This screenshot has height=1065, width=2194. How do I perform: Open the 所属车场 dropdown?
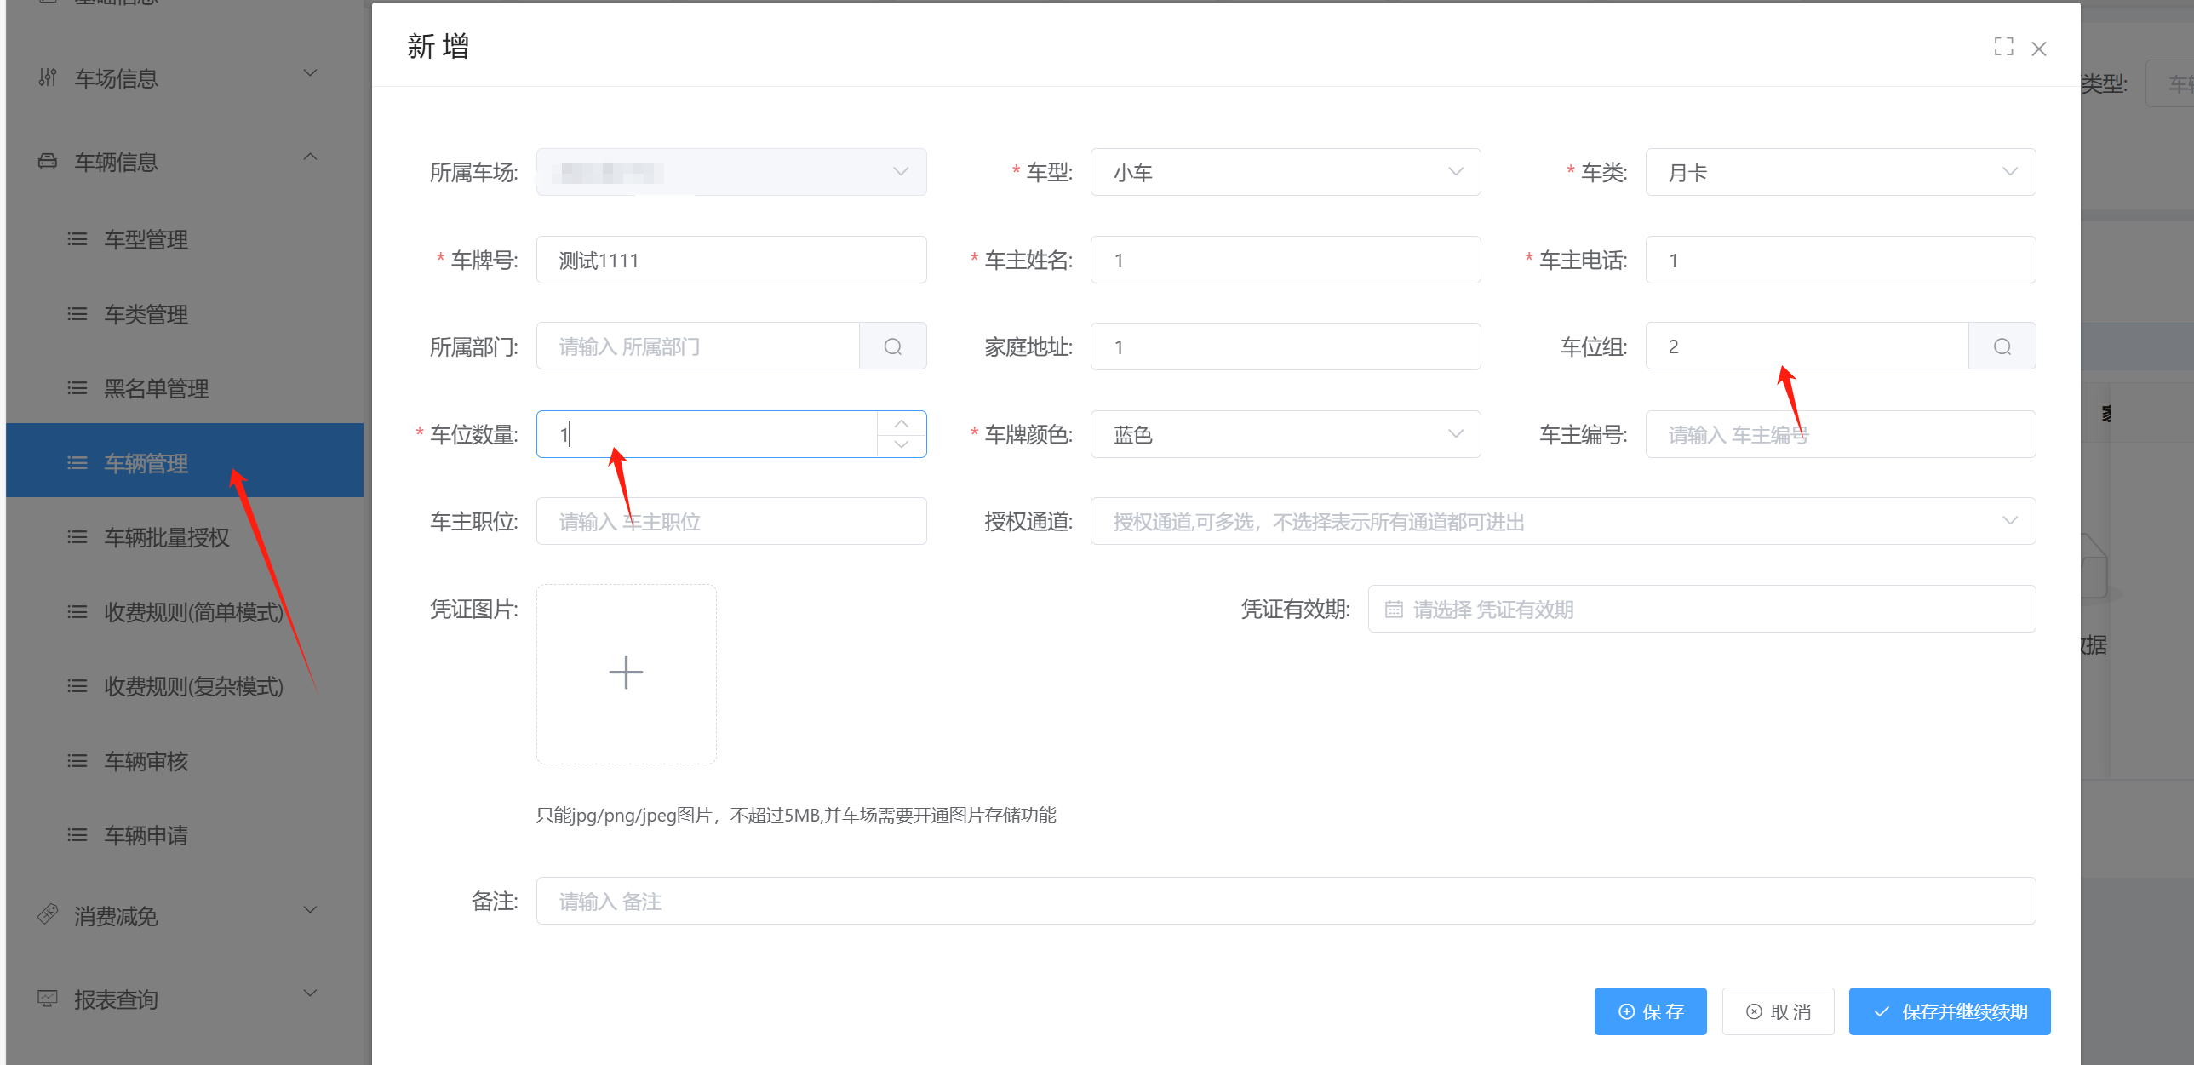coord(730,172)
